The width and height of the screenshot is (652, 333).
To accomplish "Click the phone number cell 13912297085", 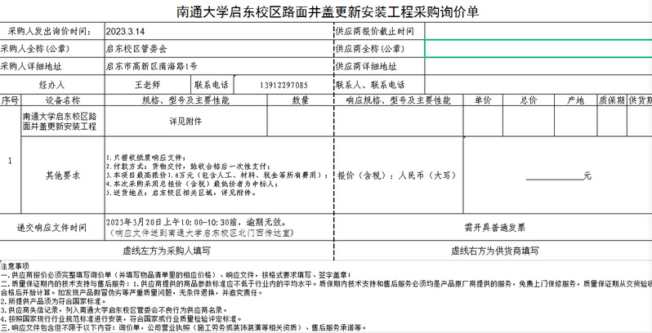I will [x=284, y=85].
